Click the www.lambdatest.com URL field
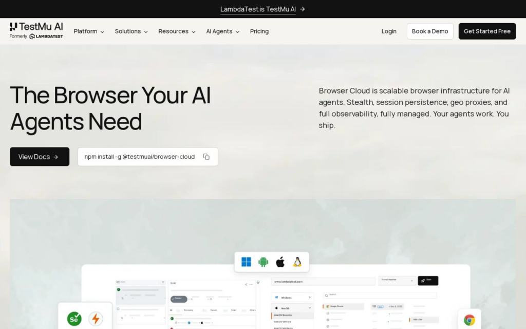526x329 pixels. coord(323,282)
